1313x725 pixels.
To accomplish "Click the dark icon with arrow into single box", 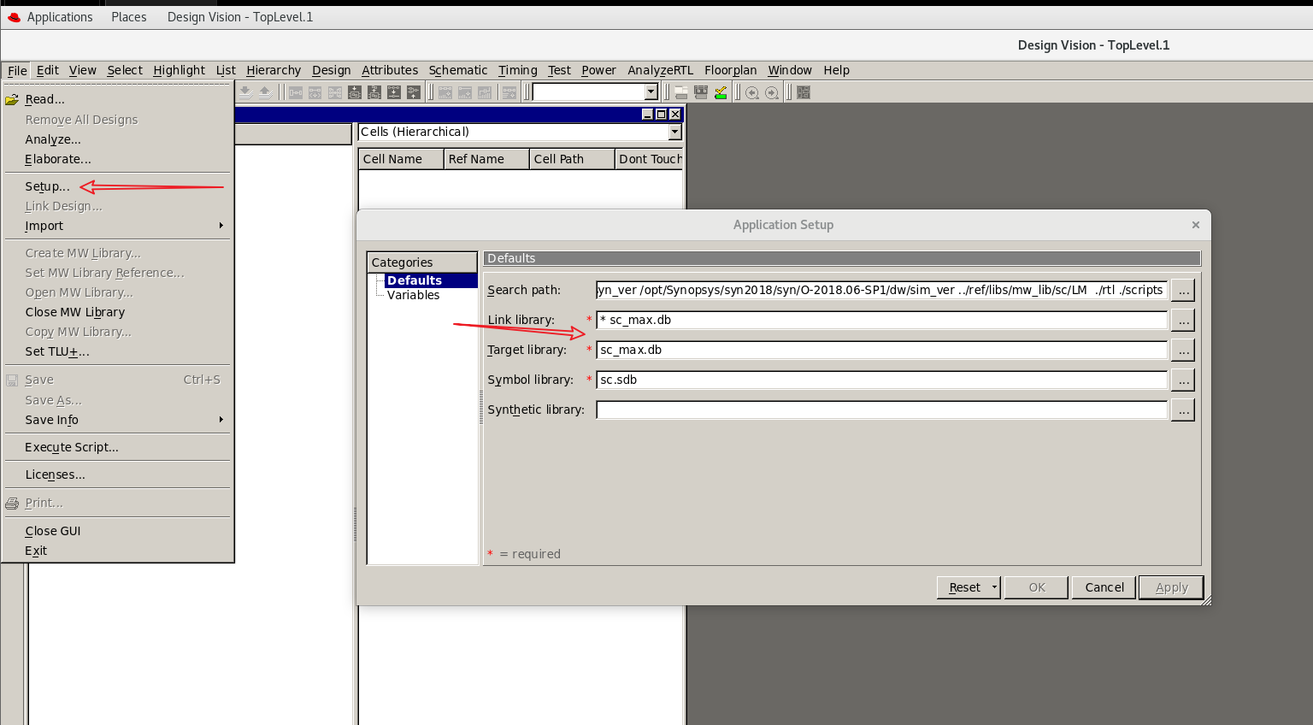I will click(355, 92).
